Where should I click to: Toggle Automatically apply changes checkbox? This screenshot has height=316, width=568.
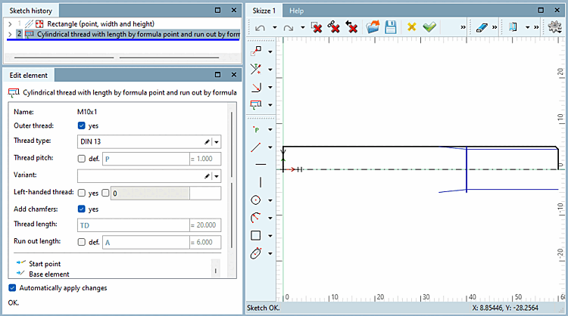[x=12, y=288]
